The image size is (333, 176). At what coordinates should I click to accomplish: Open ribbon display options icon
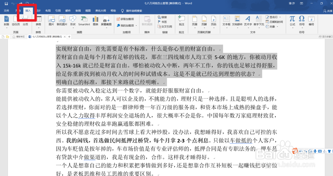(302, 3)
